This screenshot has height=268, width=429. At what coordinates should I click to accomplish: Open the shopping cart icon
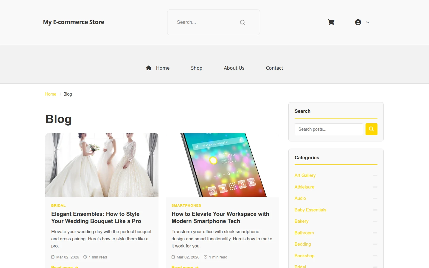(331, 22)
